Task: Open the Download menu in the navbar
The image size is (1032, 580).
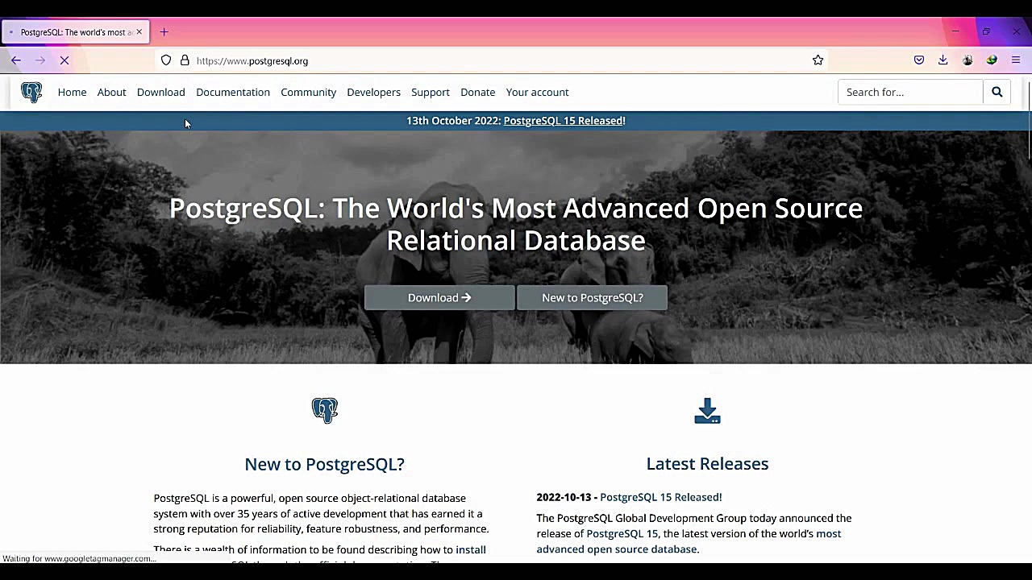Action: pyautogui.click(x=160, y=92)
